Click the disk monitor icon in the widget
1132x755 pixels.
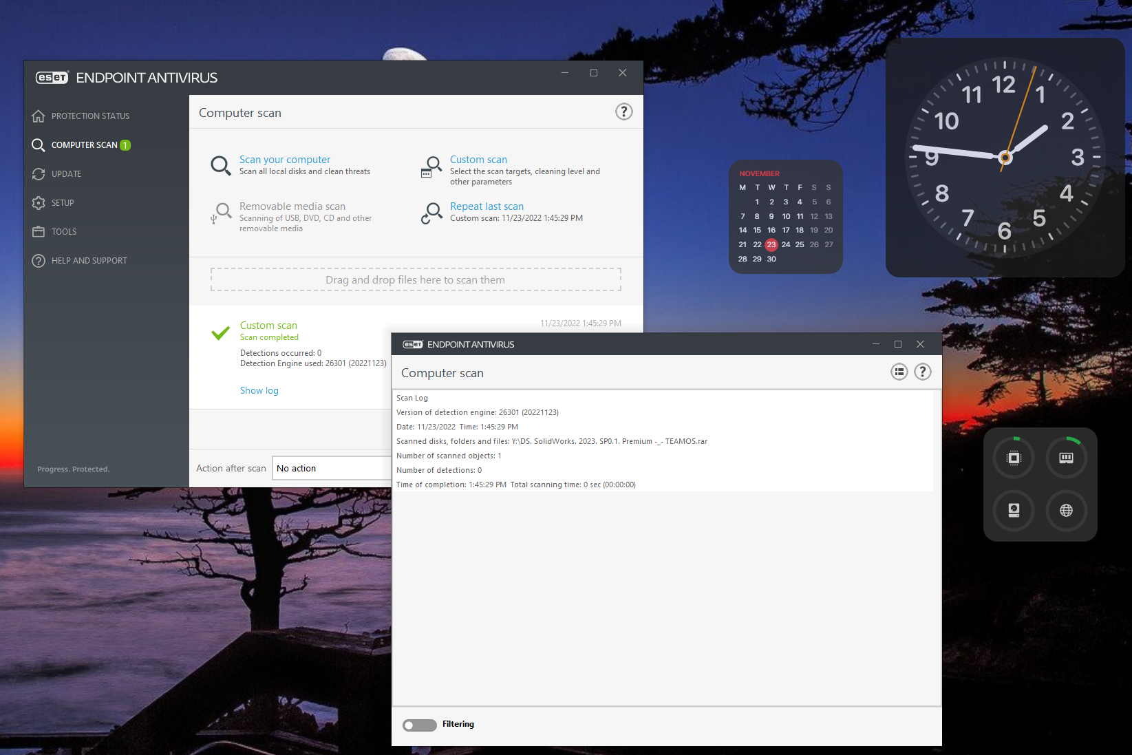click(1014, 510)
